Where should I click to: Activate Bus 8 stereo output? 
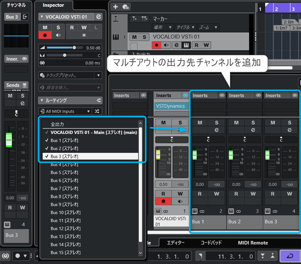click(90, 196)
